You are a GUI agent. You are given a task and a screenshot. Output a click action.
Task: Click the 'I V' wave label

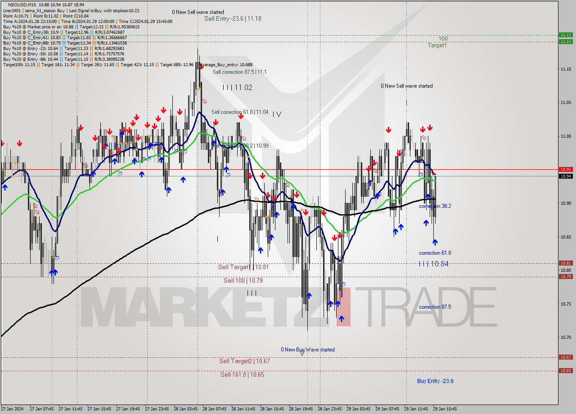point(277,114)
